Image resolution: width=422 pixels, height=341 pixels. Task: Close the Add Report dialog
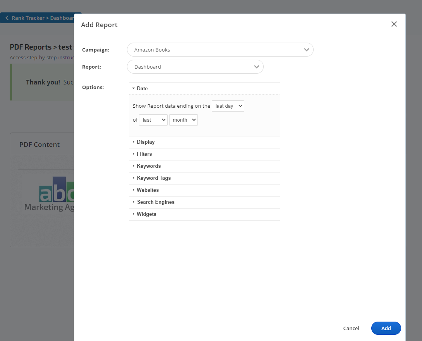(394, 24)
